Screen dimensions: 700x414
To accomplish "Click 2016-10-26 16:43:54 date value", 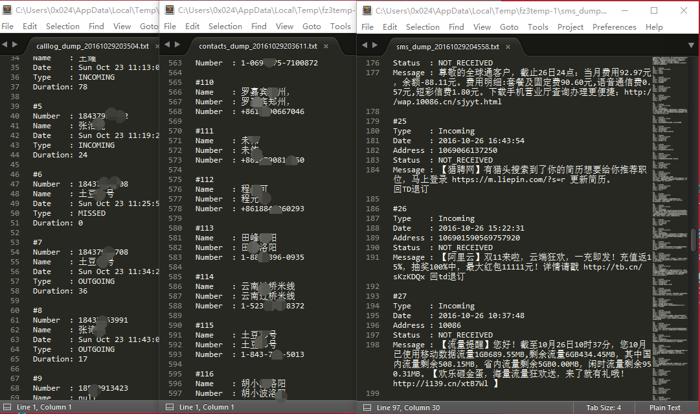I will coord(481,141).
